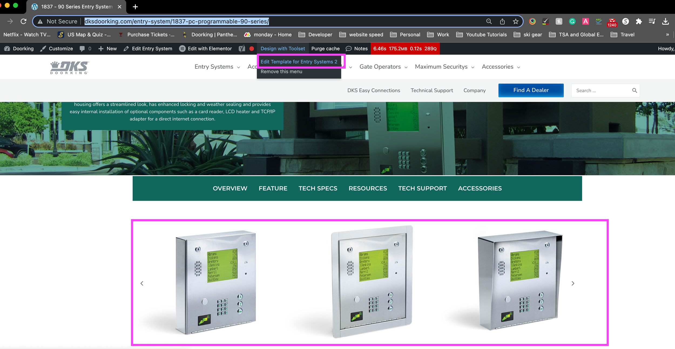Show previous product in carousel

tap(142, 283)
